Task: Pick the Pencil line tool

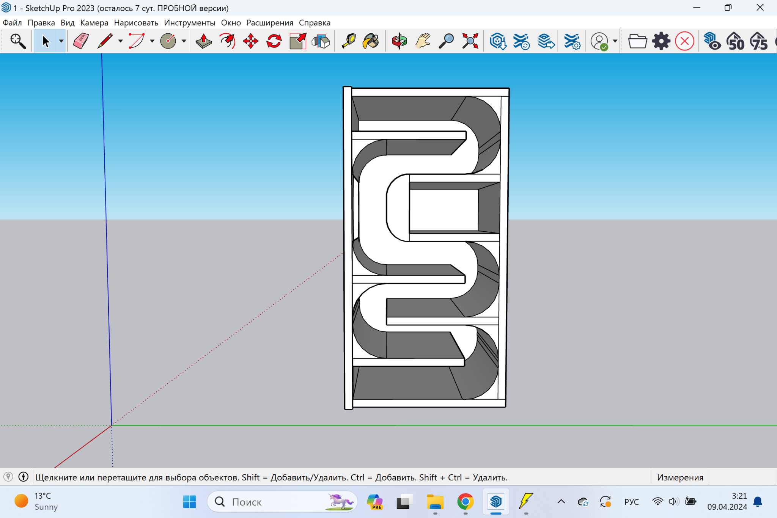Action: (104, 41)
